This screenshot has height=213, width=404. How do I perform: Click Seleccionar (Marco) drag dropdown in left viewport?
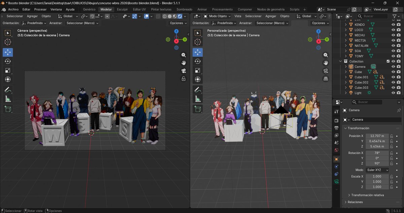pyautogui.click(x=82, y=23)
